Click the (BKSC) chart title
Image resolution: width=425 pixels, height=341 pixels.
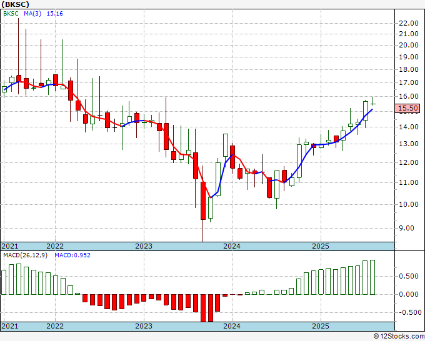15,4
